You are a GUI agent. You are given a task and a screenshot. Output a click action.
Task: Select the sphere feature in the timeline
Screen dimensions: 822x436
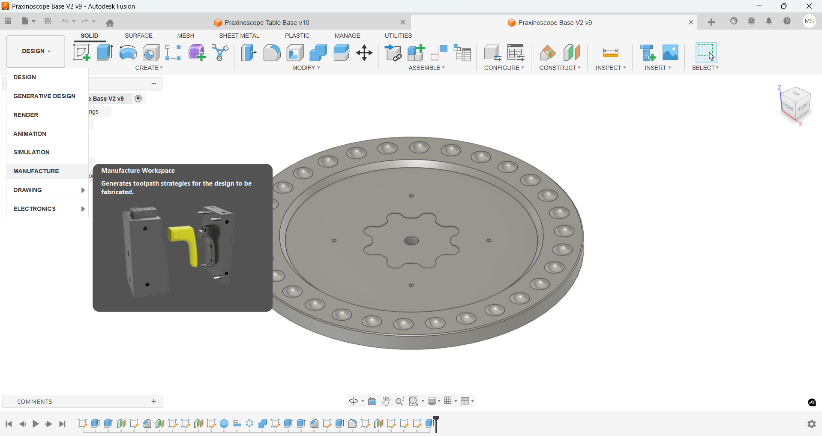pos(224,424)
